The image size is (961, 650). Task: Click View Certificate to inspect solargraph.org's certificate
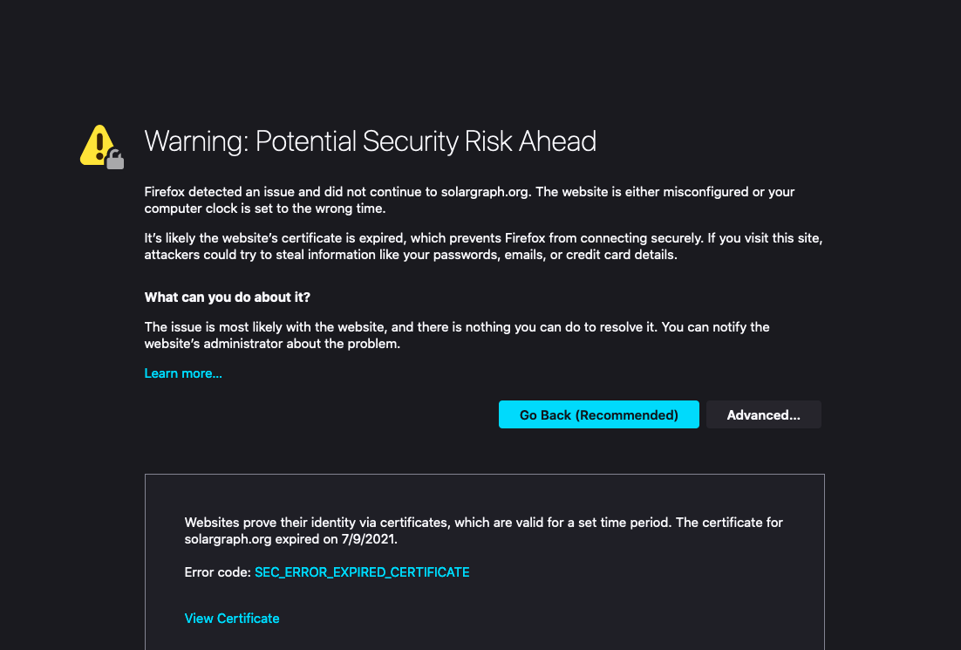click(x=231, y=618)
